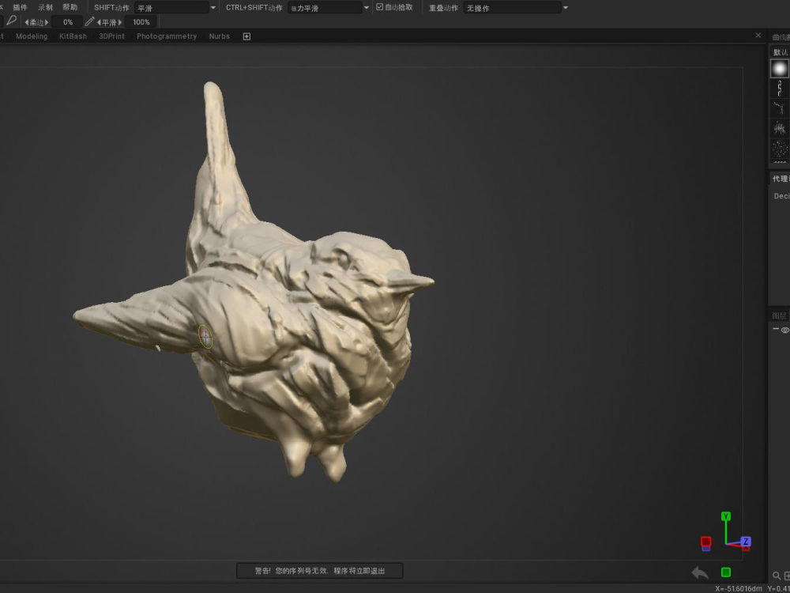The width and height of the screenshot is (790, 593).
Task: Switch to the KitBash tab
Action: pyautogui.click(x=73, y=36)
